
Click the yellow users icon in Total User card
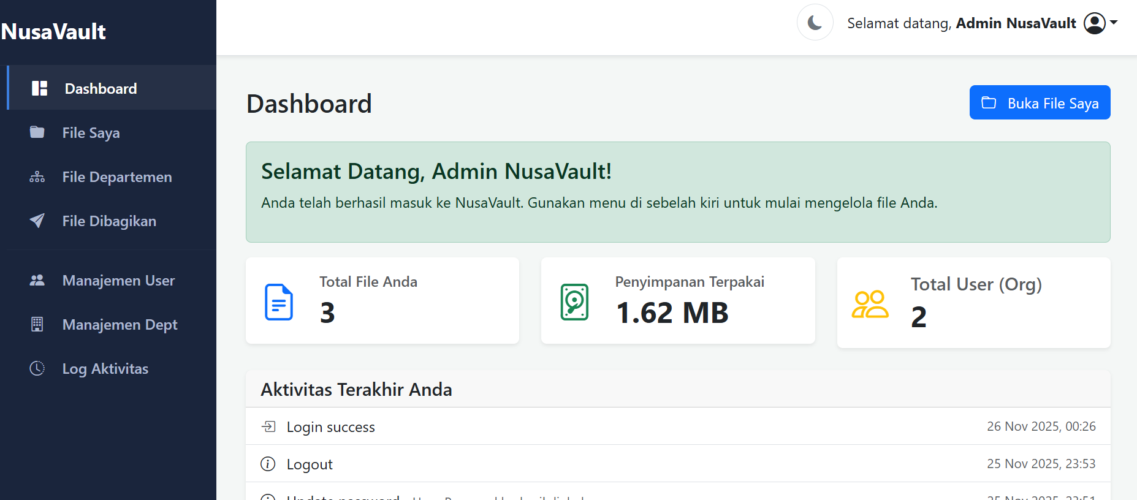click(870, 304)
